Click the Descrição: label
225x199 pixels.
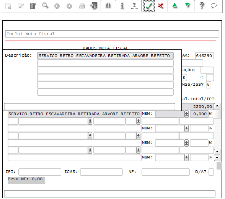point(18,55)
